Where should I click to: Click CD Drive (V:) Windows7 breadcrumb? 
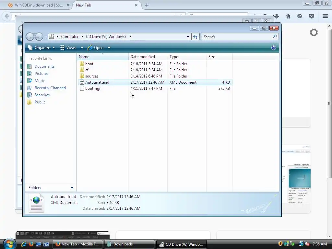106,37
